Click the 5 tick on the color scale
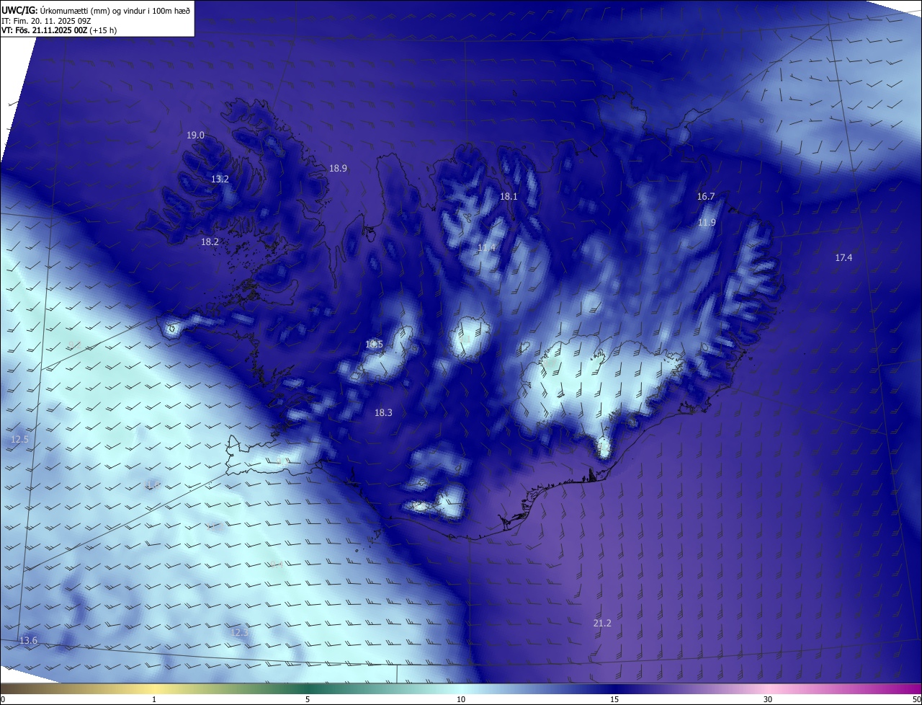 point(308,700)
